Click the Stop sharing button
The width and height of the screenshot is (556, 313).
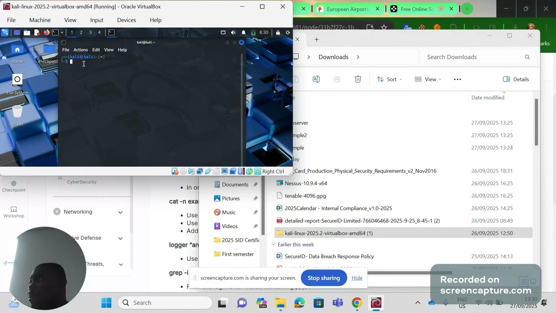pos(324,278)
